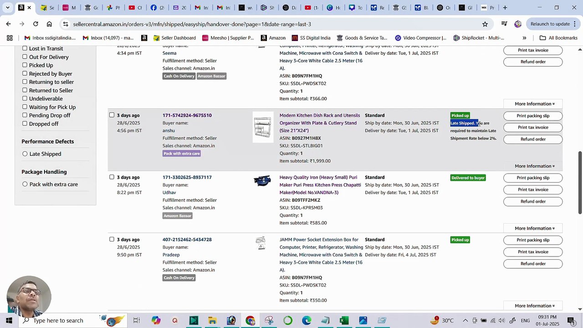Screen dimensions: 583x328
Task: Check Dropped off filter
Action: point(25,123)
